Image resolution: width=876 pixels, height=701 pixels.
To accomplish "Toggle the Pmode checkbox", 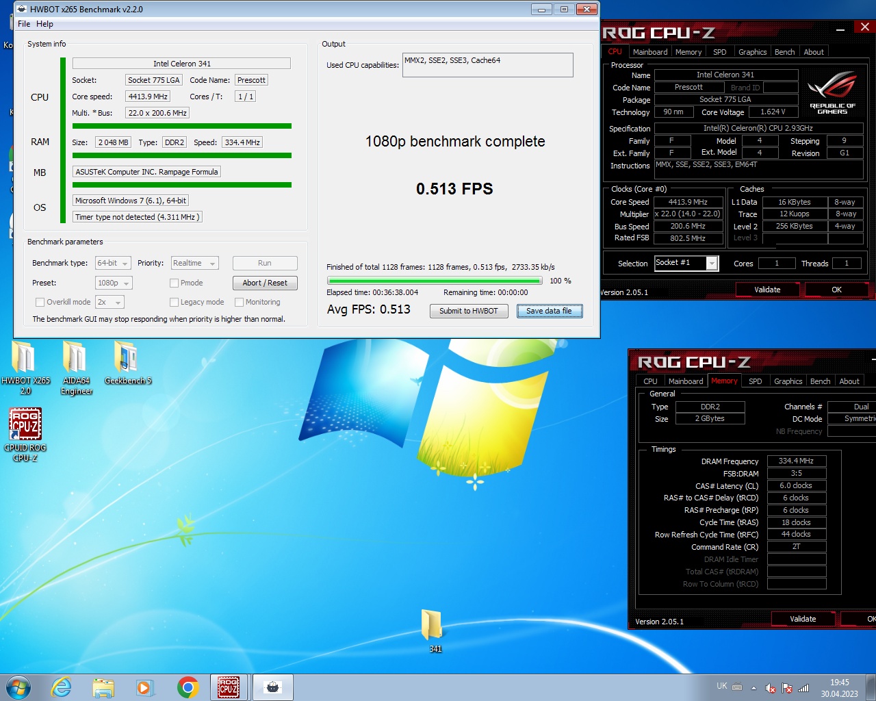I will (175, 283).
